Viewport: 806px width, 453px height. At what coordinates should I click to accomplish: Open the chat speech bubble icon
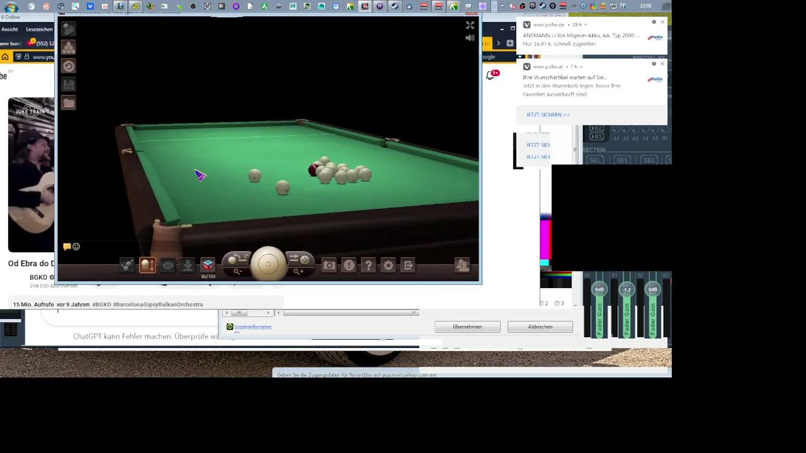click(67, 247)
